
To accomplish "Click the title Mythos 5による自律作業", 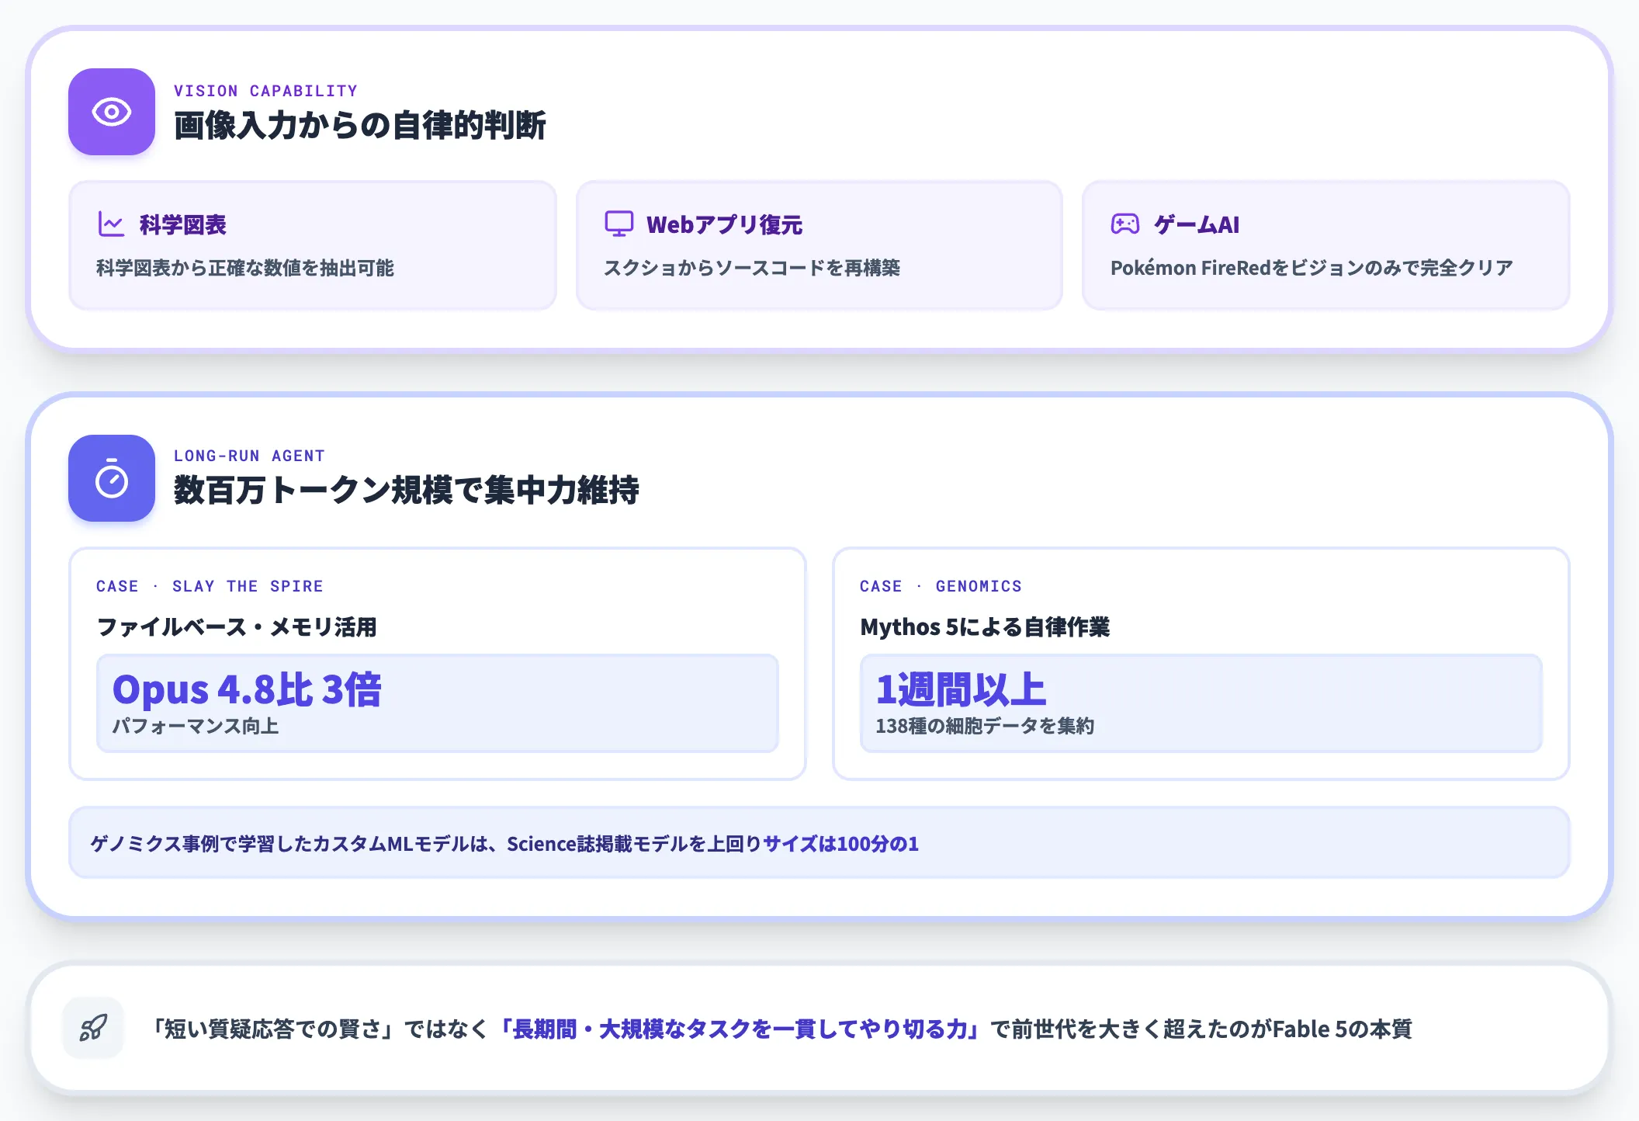I will coord(985,627).
